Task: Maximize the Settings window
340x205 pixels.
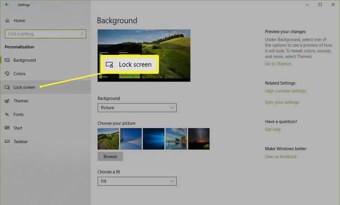Action: 320,5
